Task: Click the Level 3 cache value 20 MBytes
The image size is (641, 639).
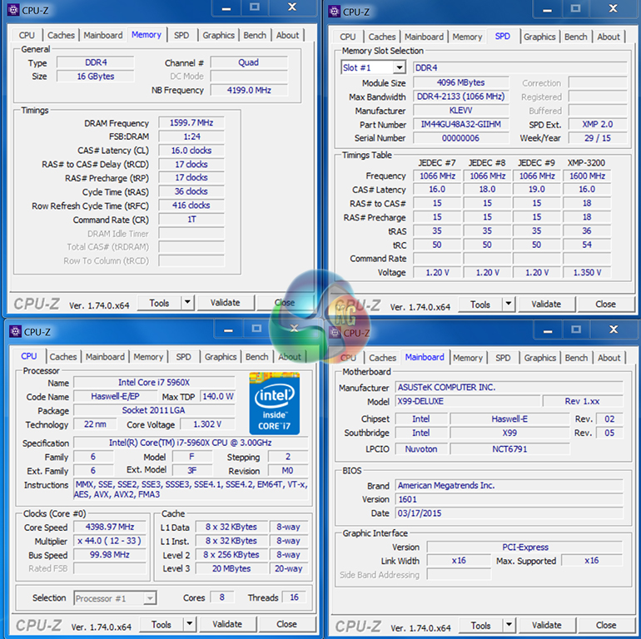Action: 231,569
